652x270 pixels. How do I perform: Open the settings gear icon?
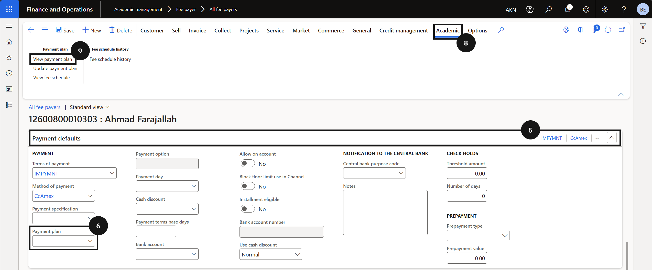[605, 9]
